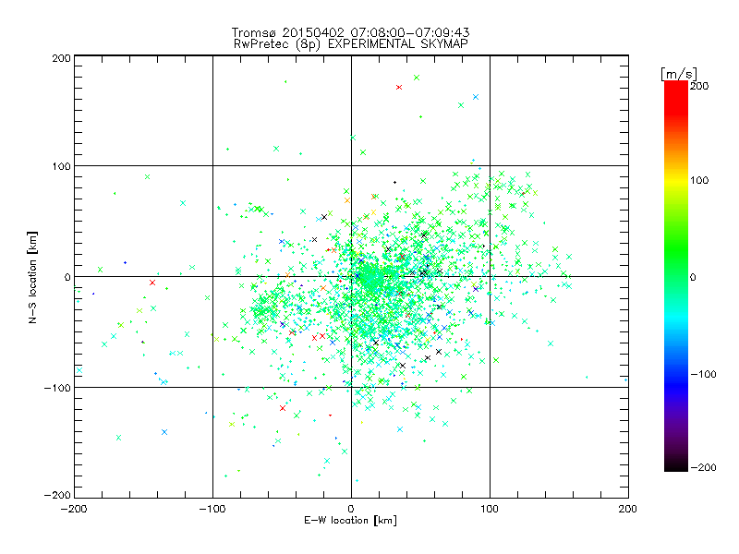Screen dimensions: 739x554
Task: Click the colorbar label "0"
Action: (x=693, y=277)
